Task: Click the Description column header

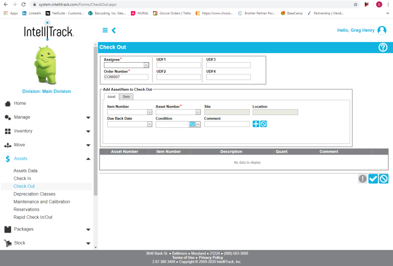Action: [231, 152]
